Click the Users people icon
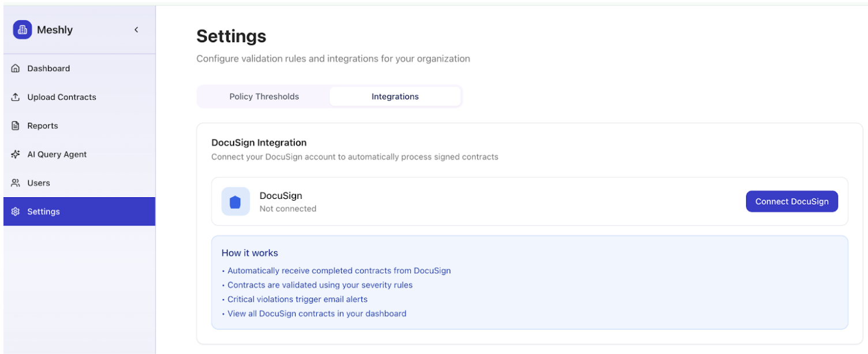Screen dimensions: 868x354 pos(16,183)
